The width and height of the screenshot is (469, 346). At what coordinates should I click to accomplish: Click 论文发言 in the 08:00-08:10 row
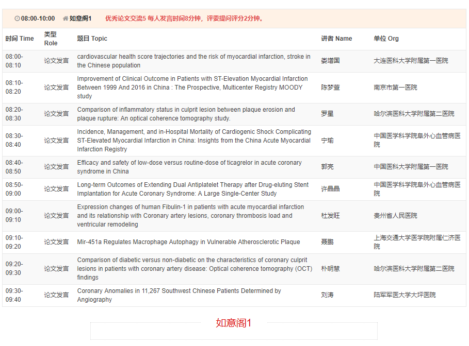coord(57,61)
